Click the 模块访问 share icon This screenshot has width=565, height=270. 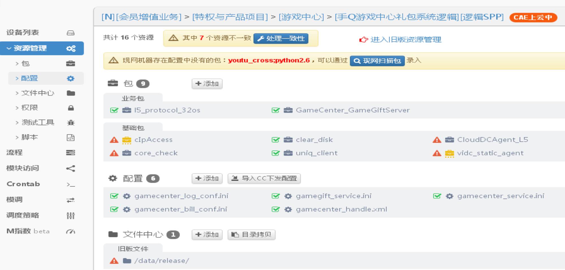click(71, 168)
